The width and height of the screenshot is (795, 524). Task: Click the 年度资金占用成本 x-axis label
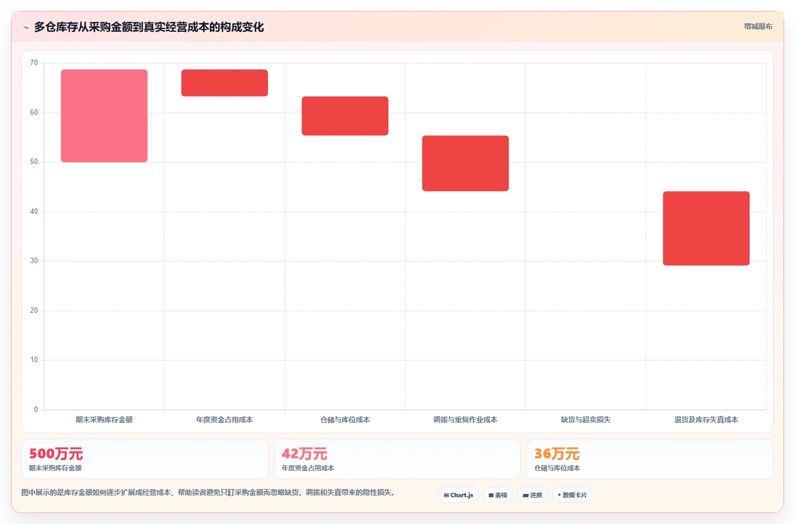pos(224,420)
